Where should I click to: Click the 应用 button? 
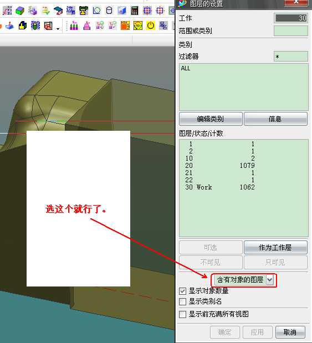258,332
